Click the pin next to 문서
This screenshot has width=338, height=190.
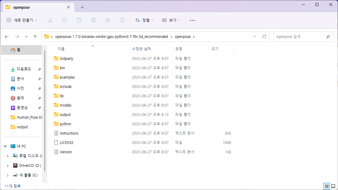pyautogui.click(x=39, y=79)
